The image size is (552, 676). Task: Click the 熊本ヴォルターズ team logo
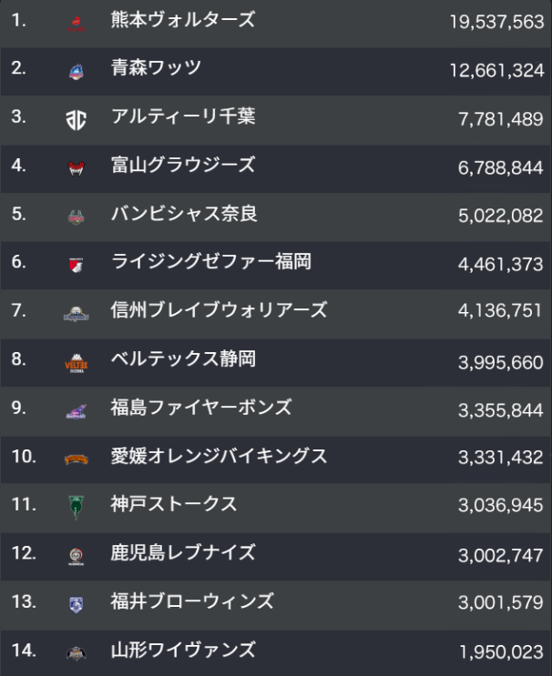[76, 24]
